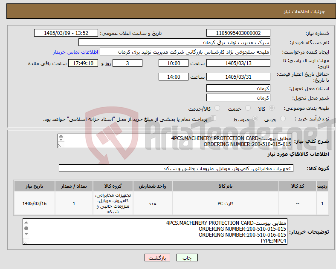The width and height of the screenshot is (336, 269).
Task: Click the delivery province field کرمان
Action: pos(238,88)
